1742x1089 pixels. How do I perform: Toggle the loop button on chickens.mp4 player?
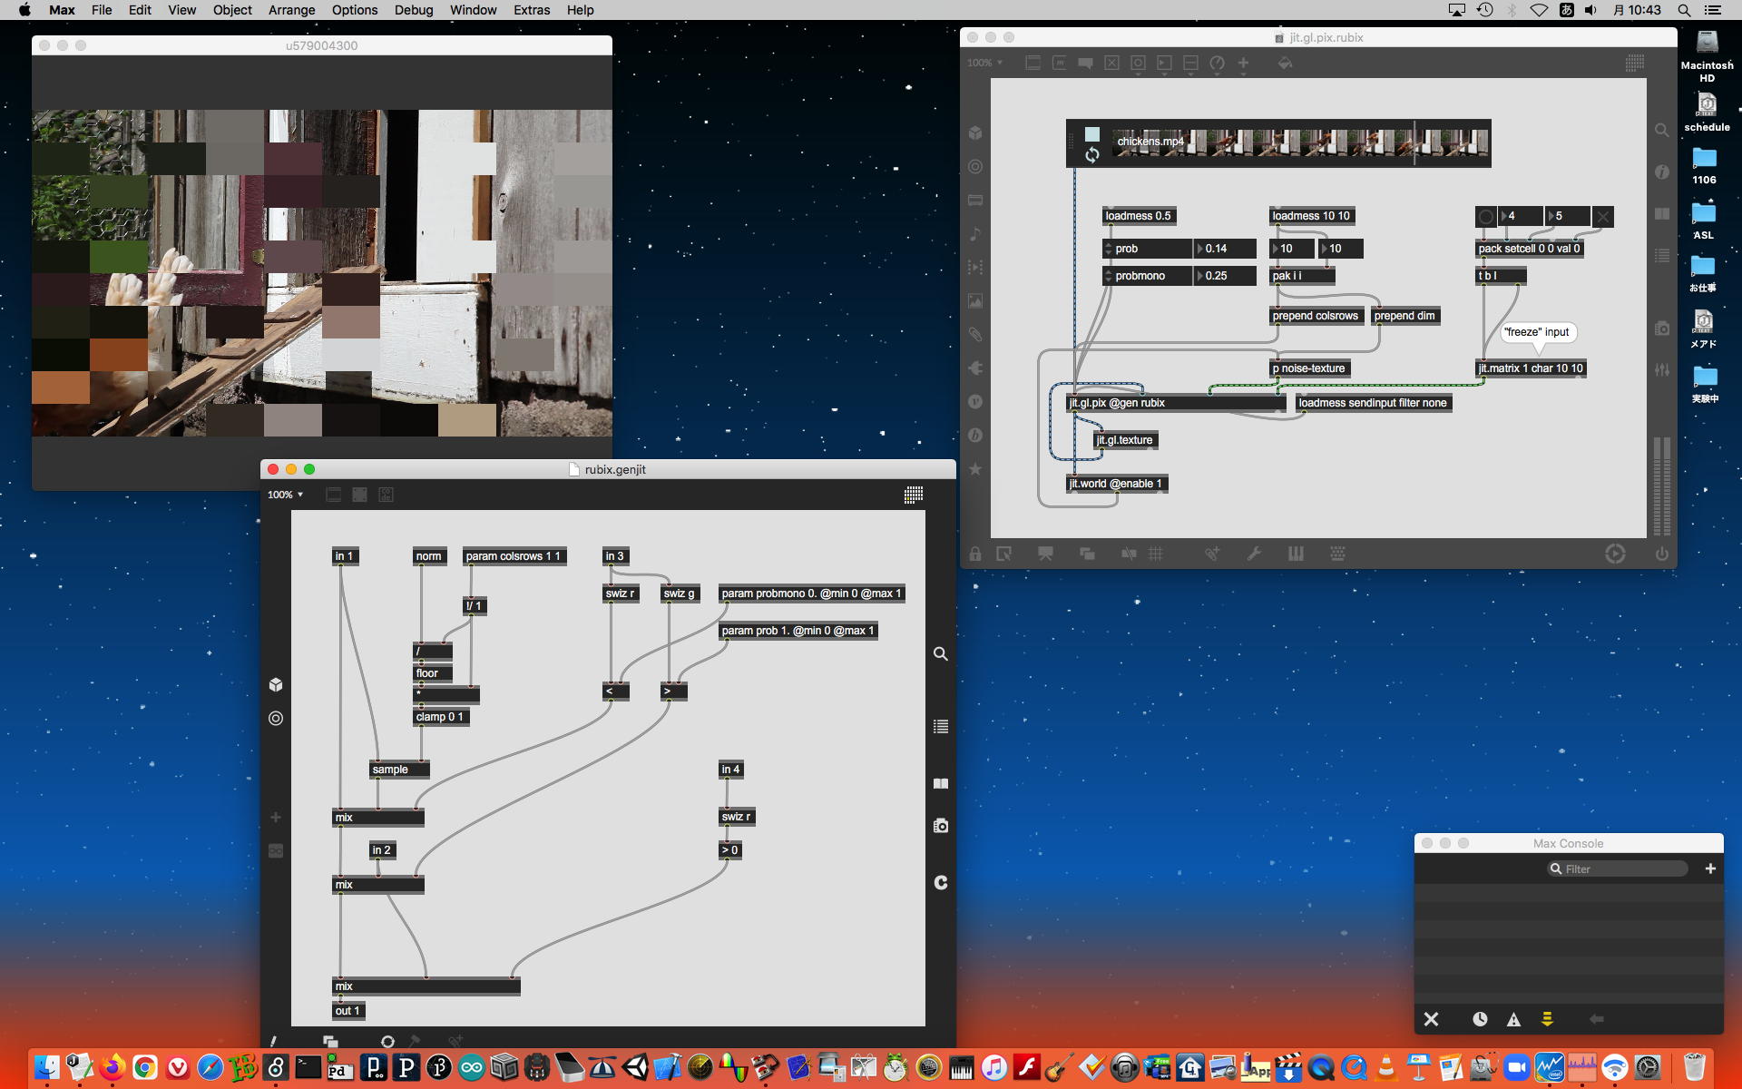(1092, 155)
